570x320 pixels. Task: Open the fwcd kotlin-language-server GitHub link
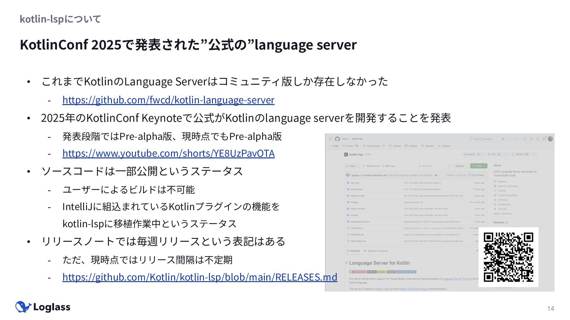pos(168,100)
